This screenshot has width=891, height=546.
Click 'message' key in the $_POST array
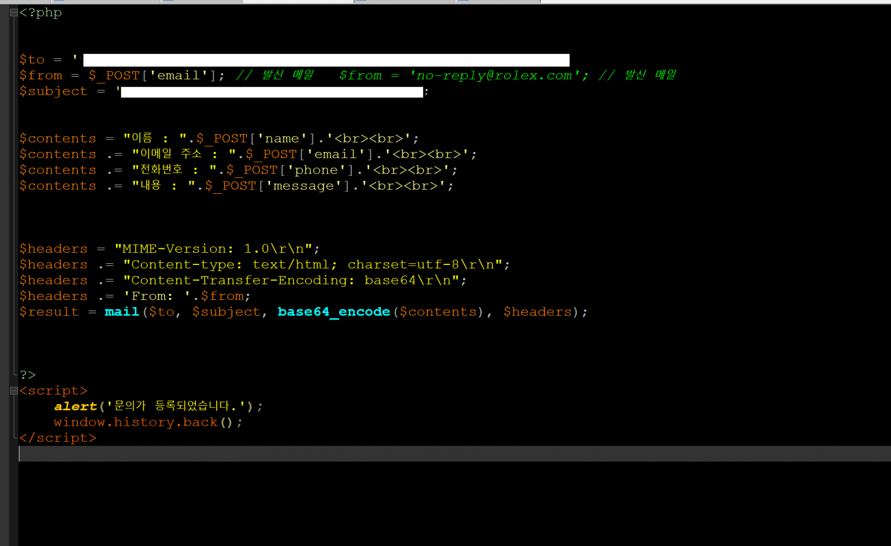[303, 186]
